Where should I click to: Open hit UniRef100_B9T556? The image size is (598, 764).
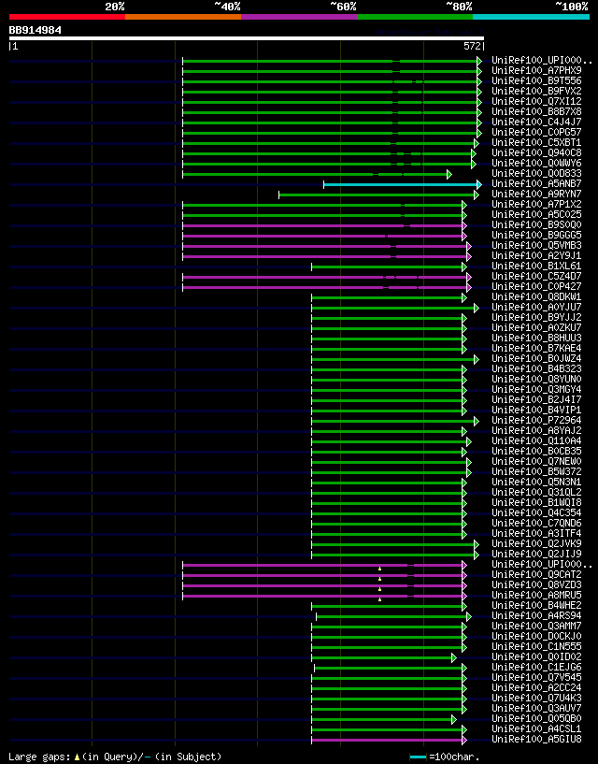tap(536, 80)
